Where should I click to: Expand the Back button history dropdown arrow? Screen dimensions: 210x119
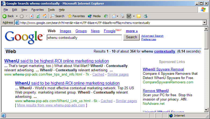[17, 16]
